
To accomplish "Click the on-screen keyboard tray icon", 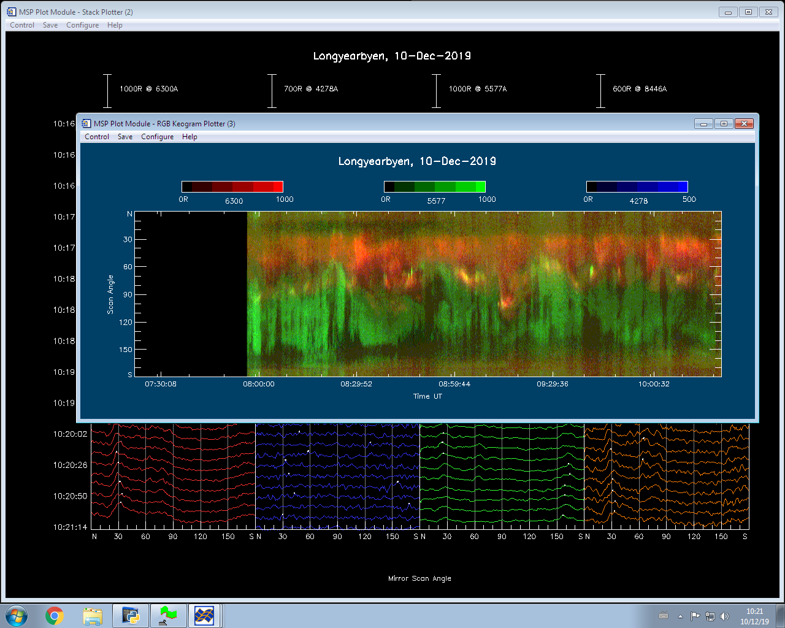I will tap(664, 616).
